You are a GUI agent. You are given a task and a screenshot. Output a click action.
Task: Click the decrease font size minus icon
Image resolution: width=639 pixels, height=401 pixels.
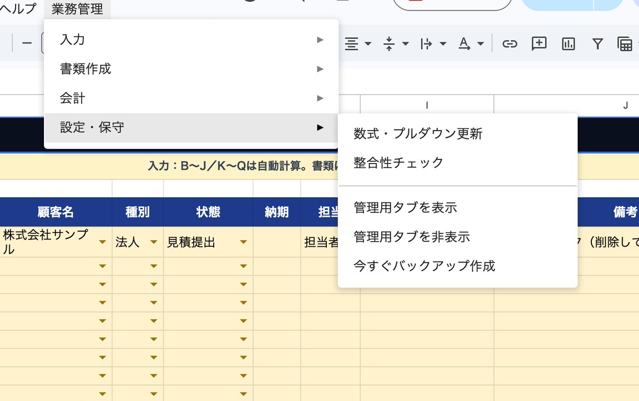(x=27, y=43)
